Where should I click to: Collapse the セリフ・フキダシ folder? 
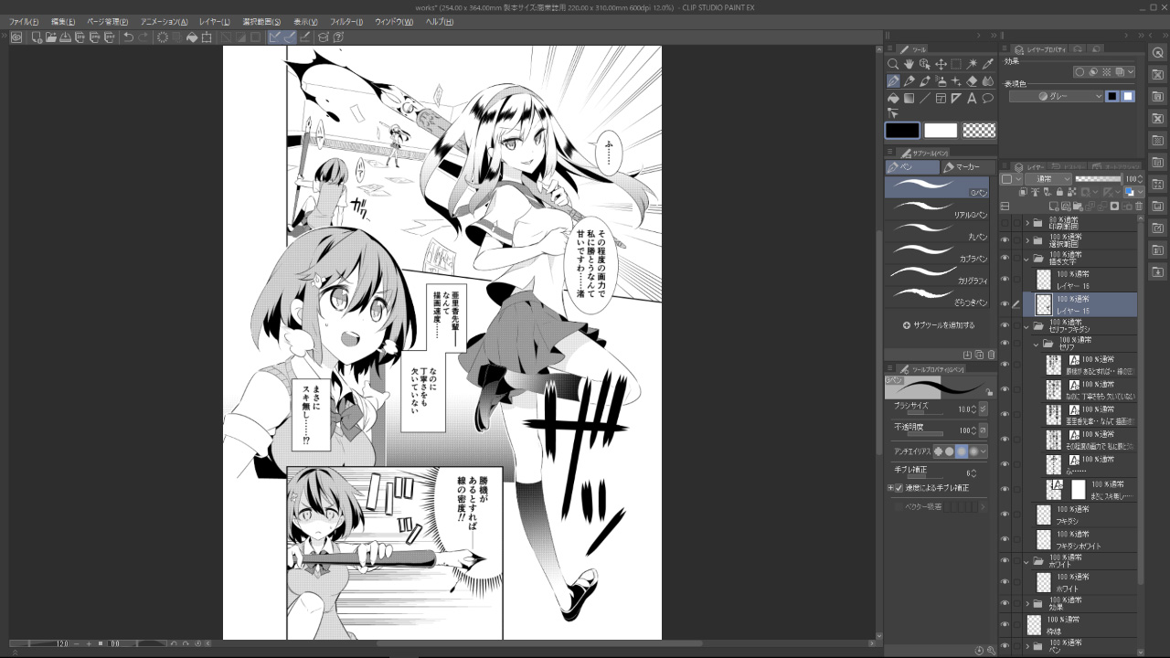click(x=1026, y=326)
